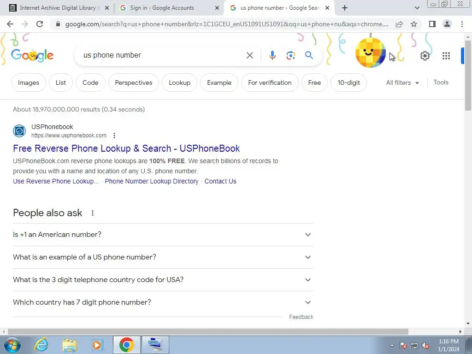Share this page icon in address bar
472x354 pixels.
399,24
